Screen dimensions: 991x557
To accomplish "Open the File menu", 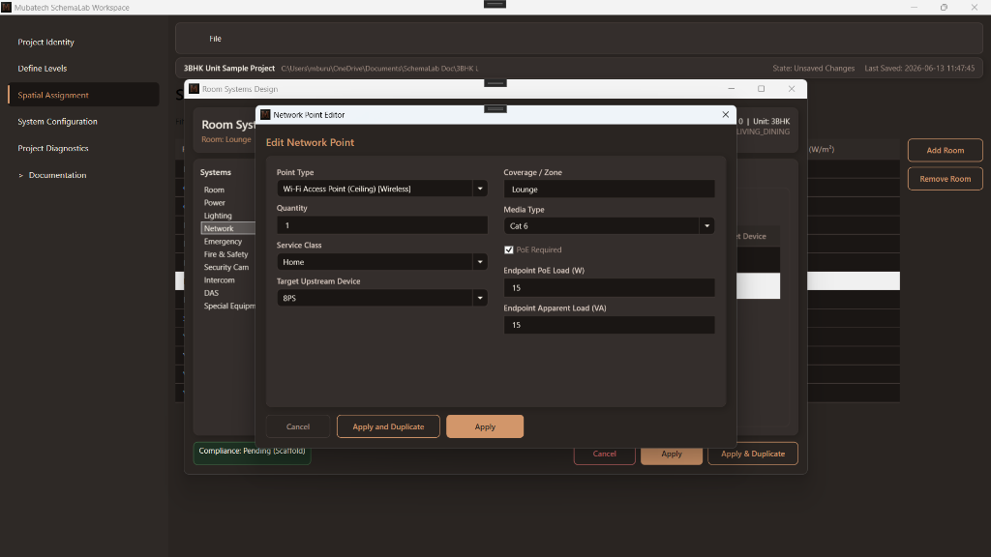I will click(x=215, y=39).
